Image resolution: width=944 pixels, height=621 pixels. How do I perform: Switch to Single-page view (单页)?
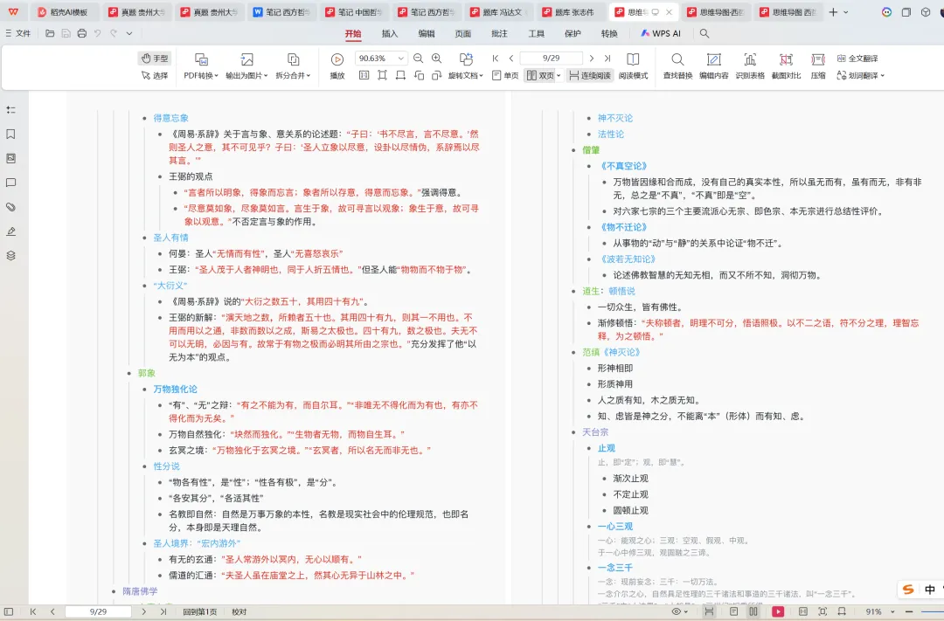coord(508,74)
